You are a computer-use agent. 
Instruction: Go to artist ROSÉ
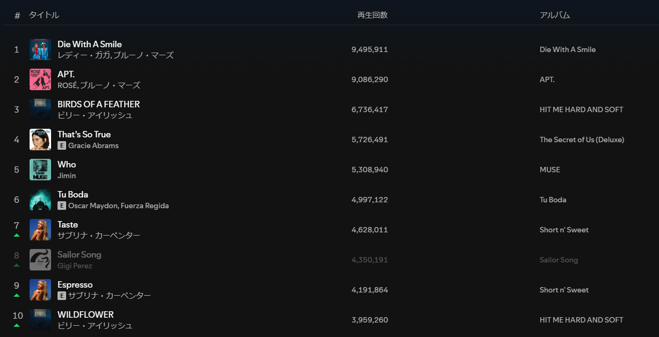67,85
